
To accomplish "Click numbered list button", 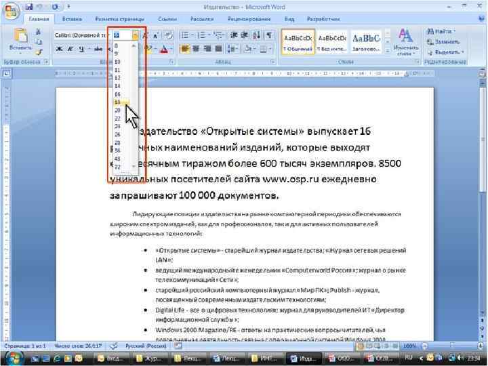I will tap(202, 35).
